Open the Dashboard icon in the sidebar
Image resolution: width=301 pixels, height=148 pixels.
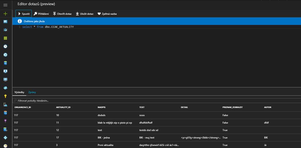(5, 21)
